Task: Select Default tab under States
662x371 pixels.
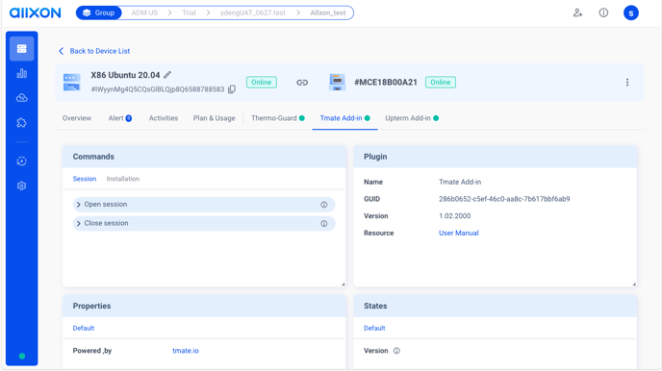Action: (x=374, y=328)
